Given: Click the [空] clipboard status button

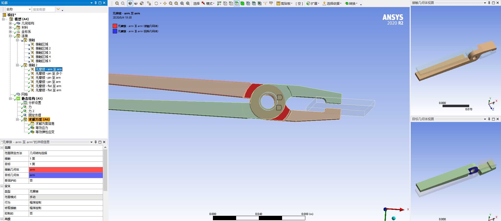Looking at the screenshot, I should tap(299, 3).
